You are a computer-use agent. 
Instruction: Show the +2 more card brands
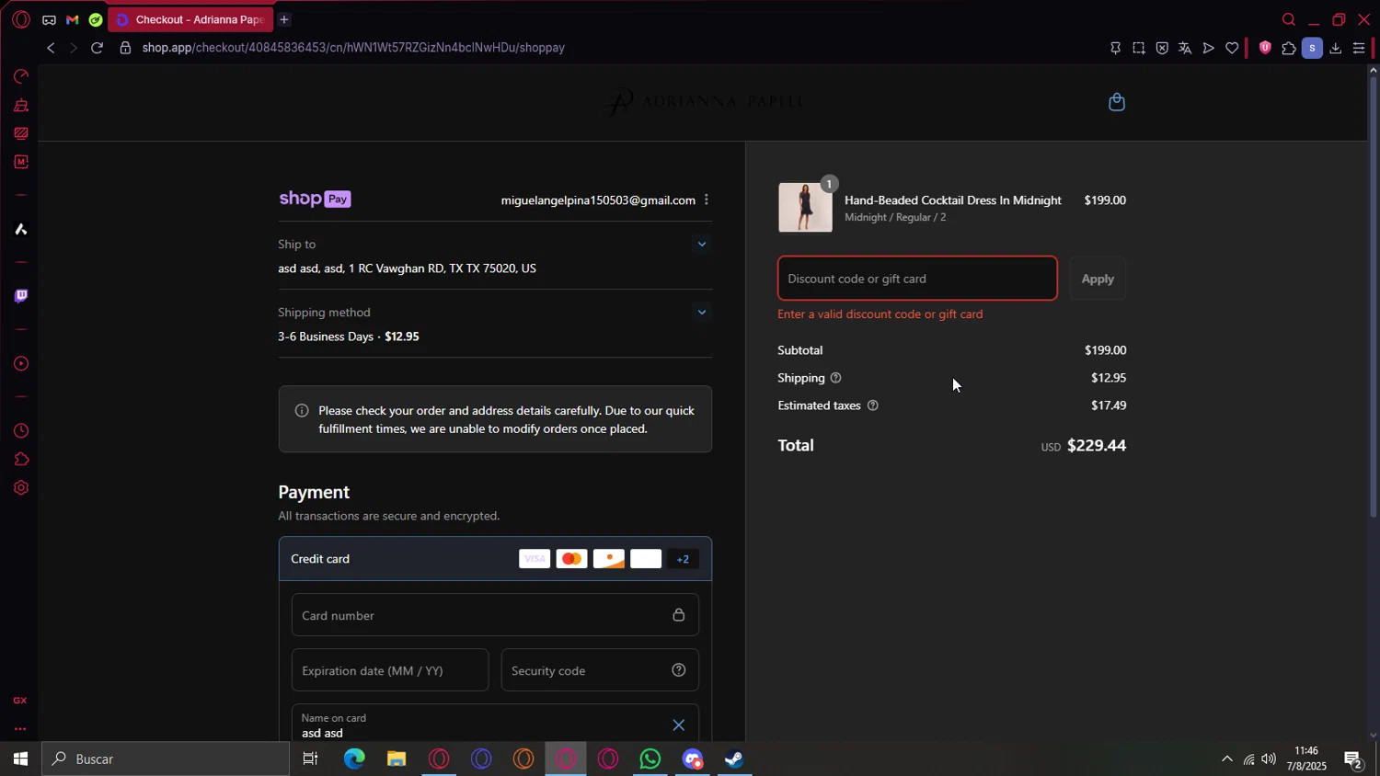[683, 559]
